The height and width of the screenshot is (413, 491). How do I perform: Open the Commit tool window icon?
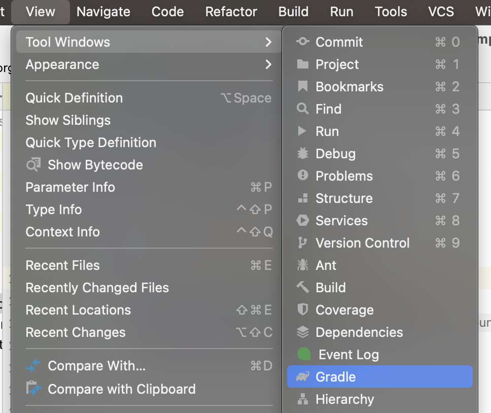(302, 42)
